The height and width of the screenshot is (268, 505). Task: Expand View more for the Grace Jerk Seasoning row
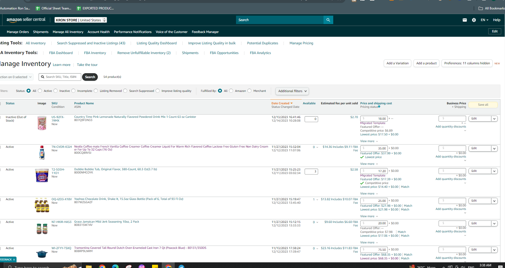(369, 243)
